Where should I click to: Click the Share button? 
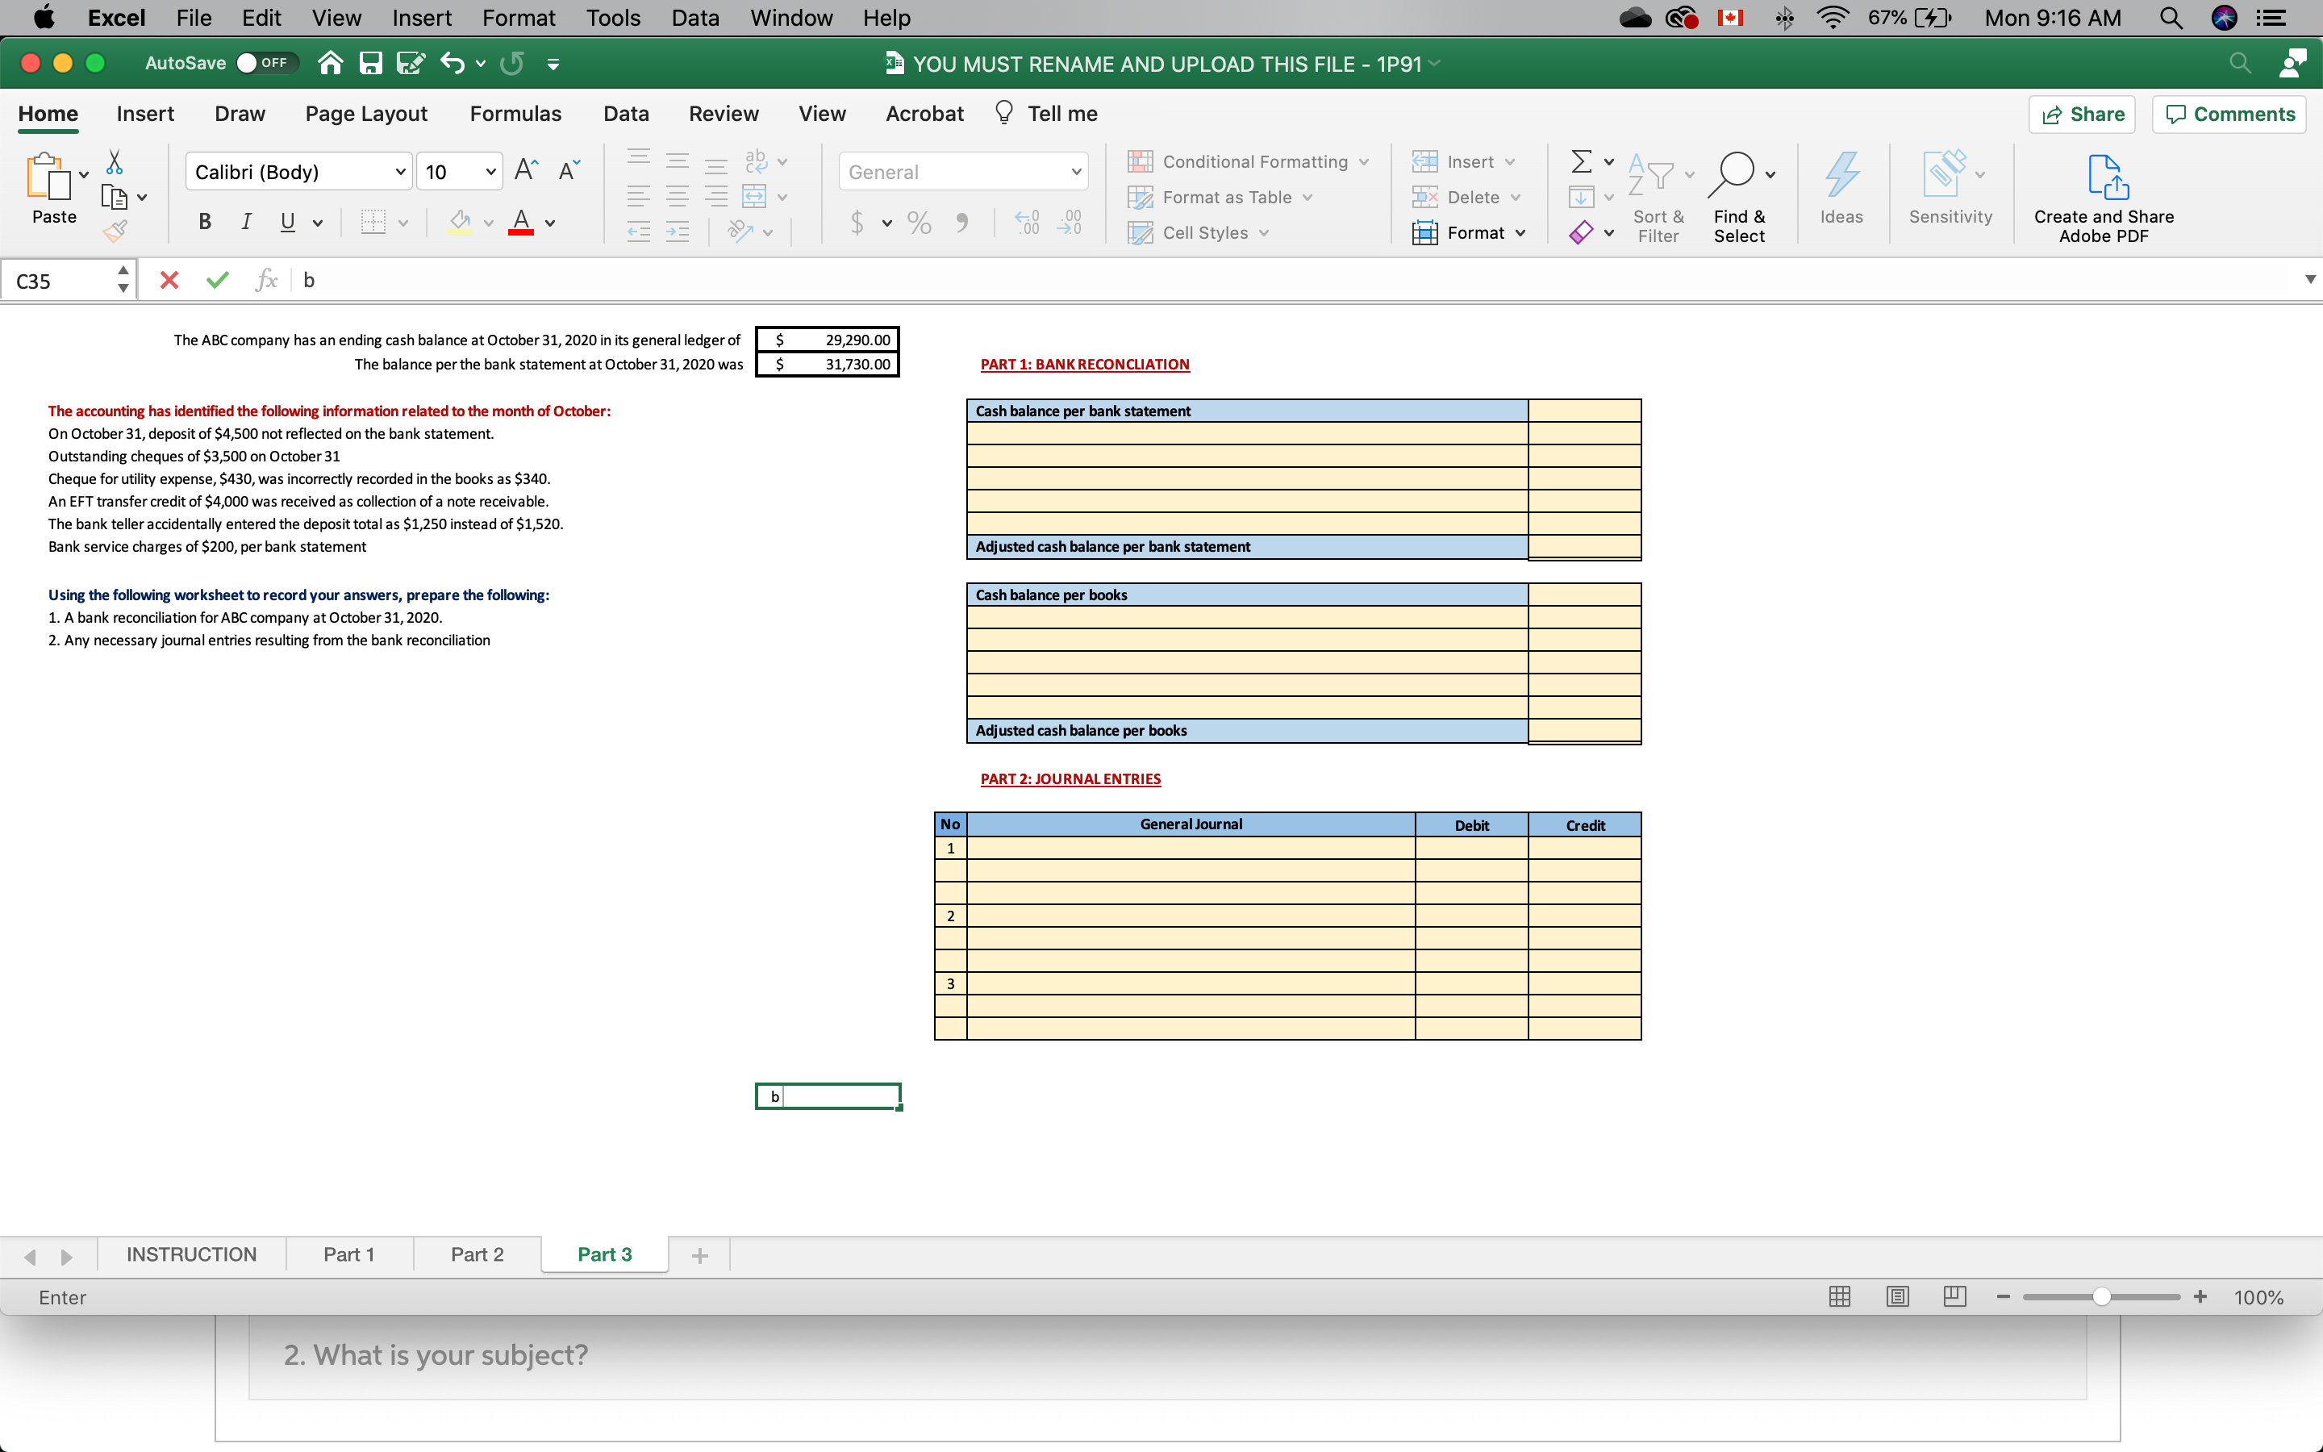[2083, 113]
